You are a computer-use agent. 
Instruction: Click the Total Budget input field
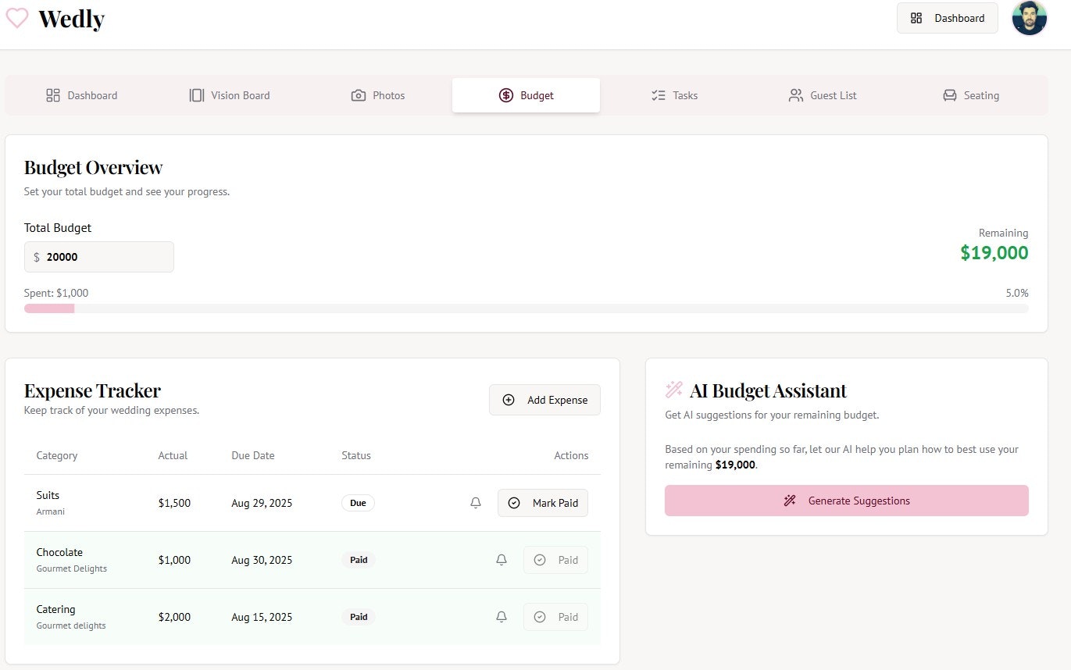tap(99, 257)
